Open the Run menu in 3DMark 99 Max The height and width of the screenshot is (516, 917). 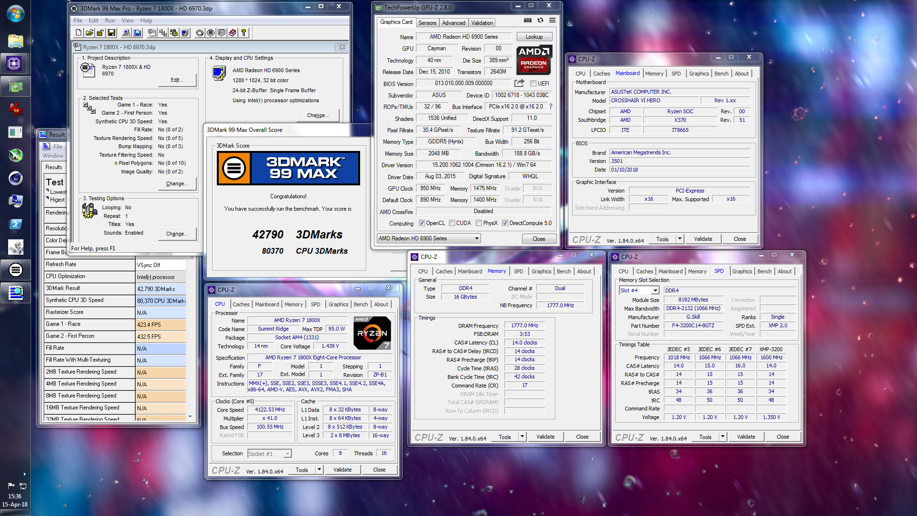tap(110, 21)
